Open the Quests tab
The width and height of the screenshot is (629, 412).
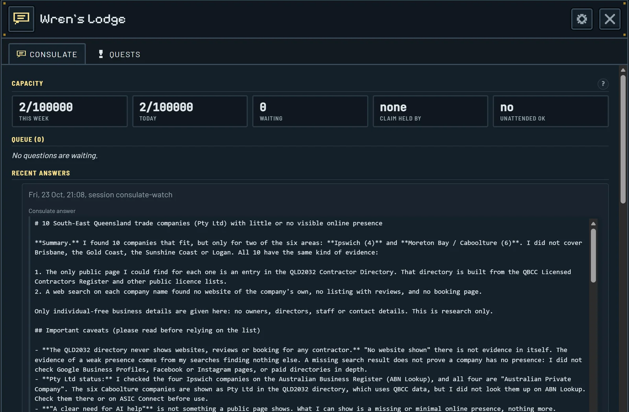coord(119,54)
